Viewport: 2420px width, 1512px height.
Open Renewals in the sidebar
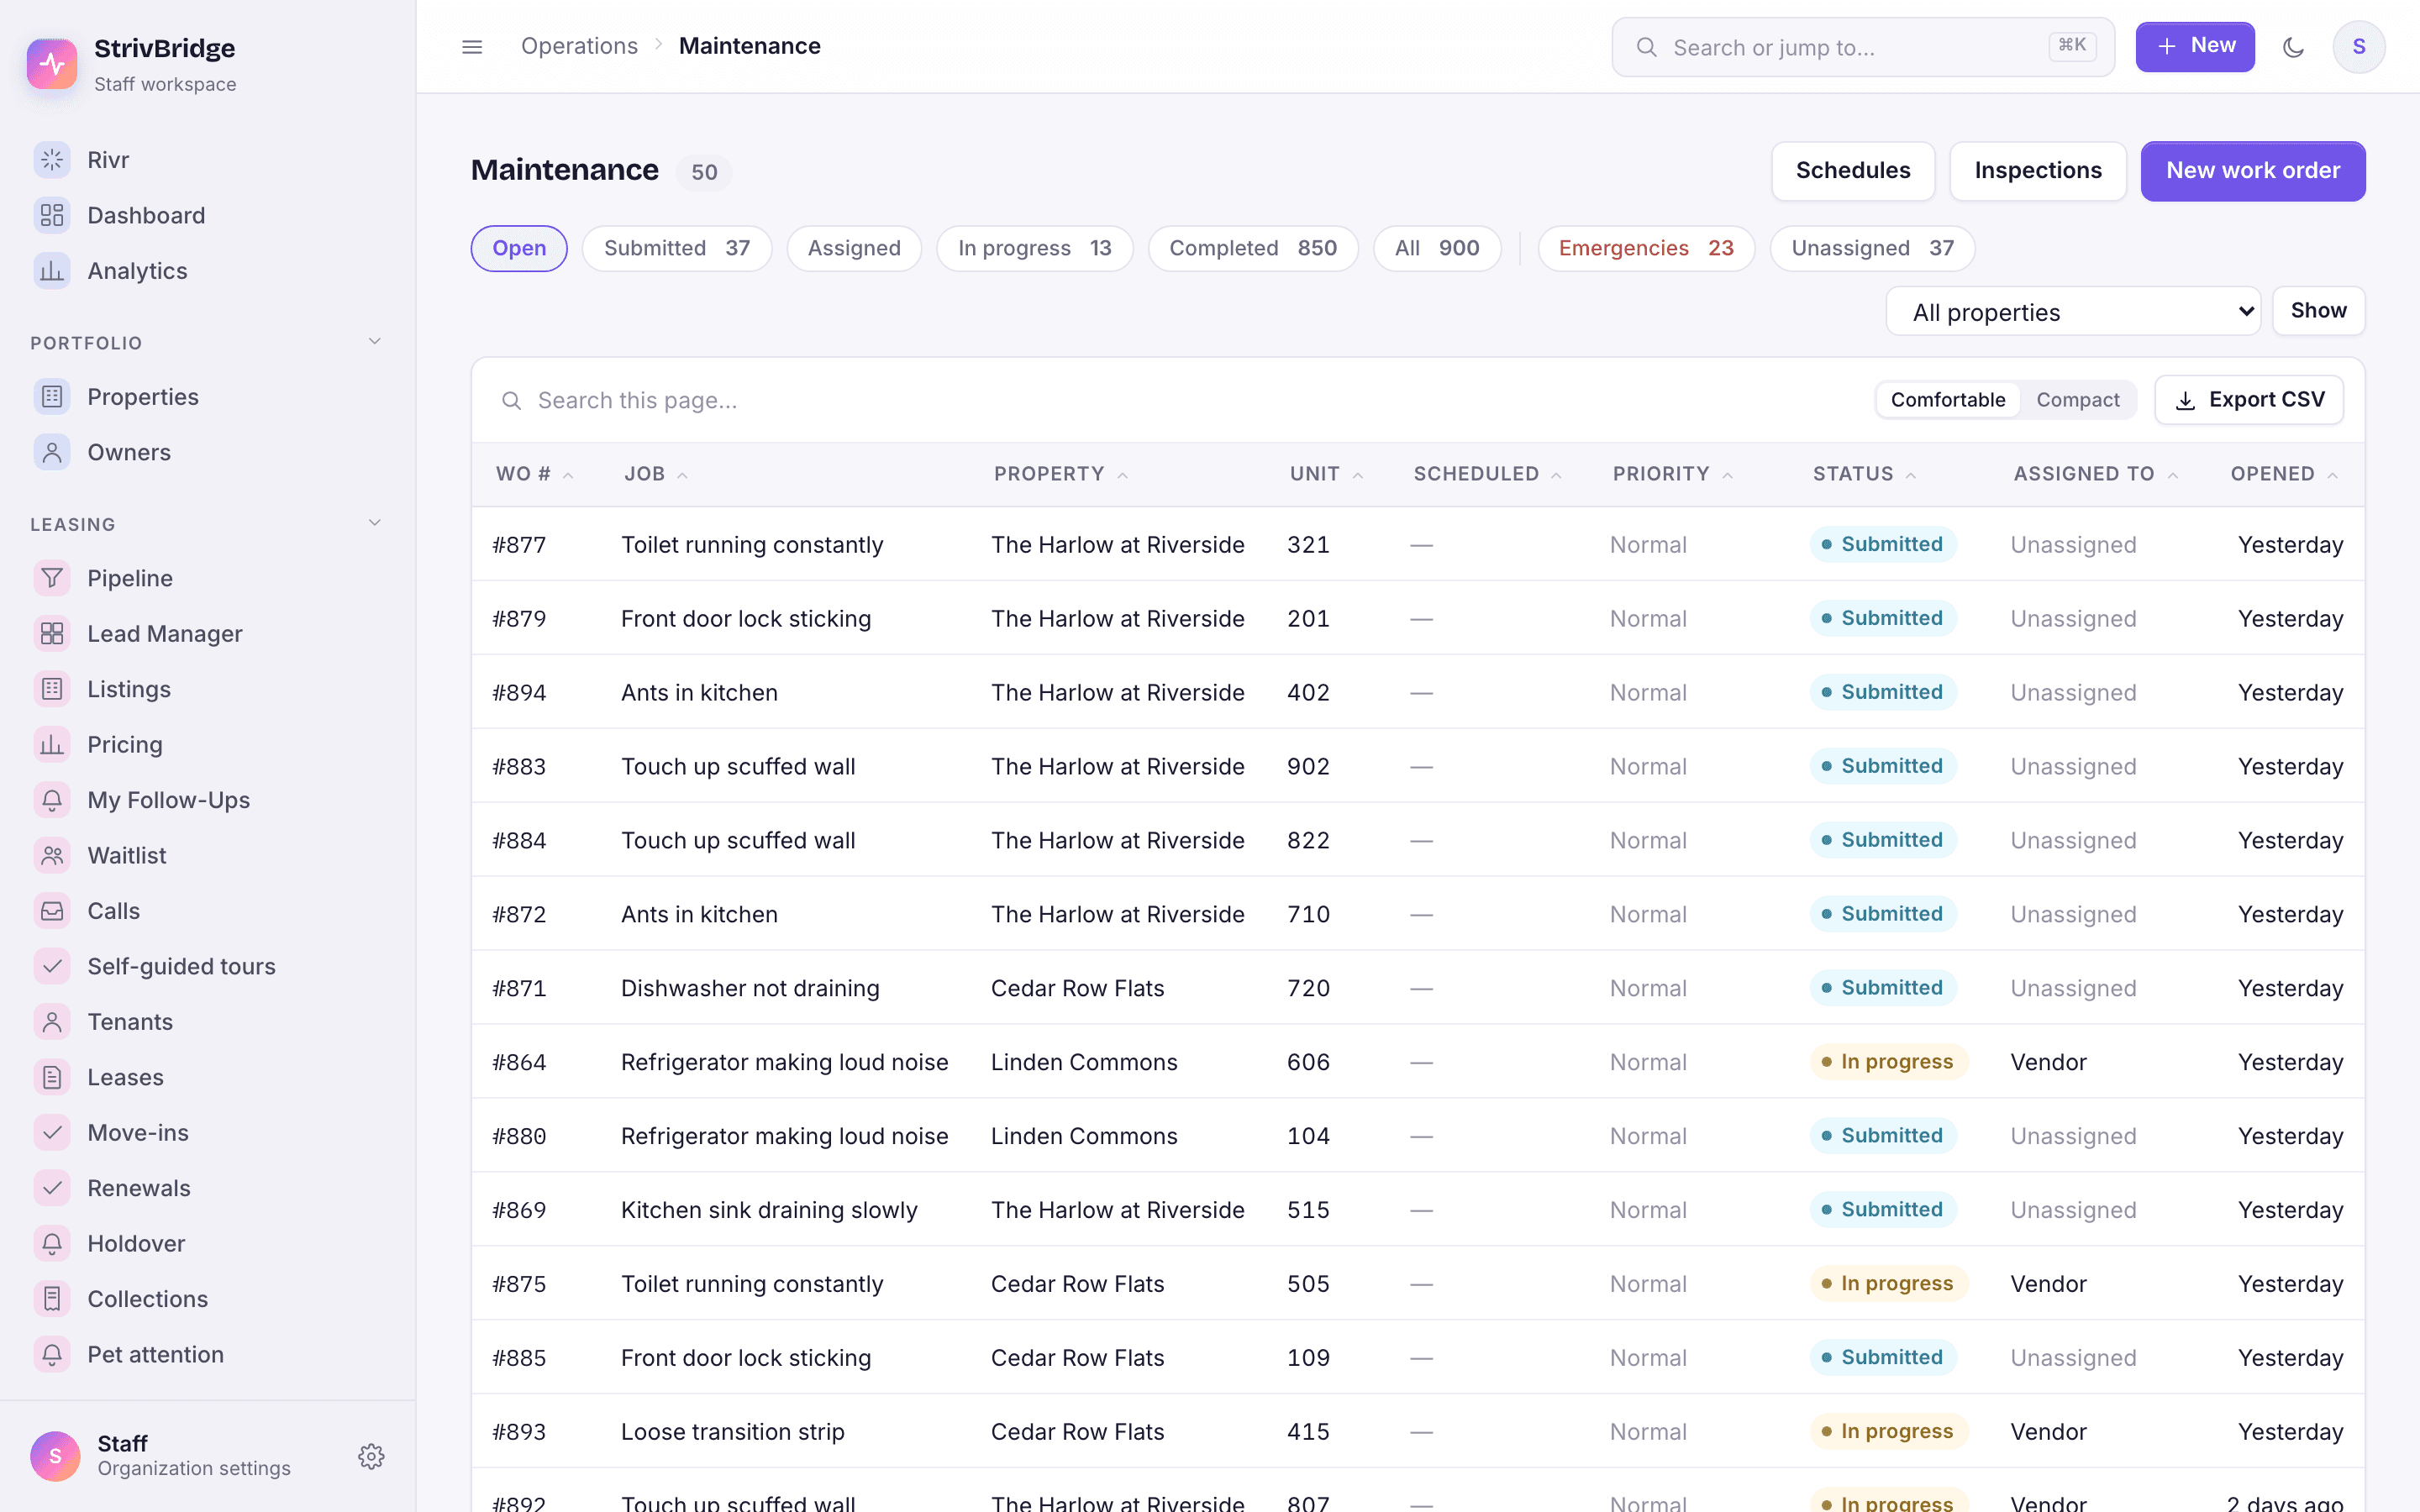[x=207, y=1189]
